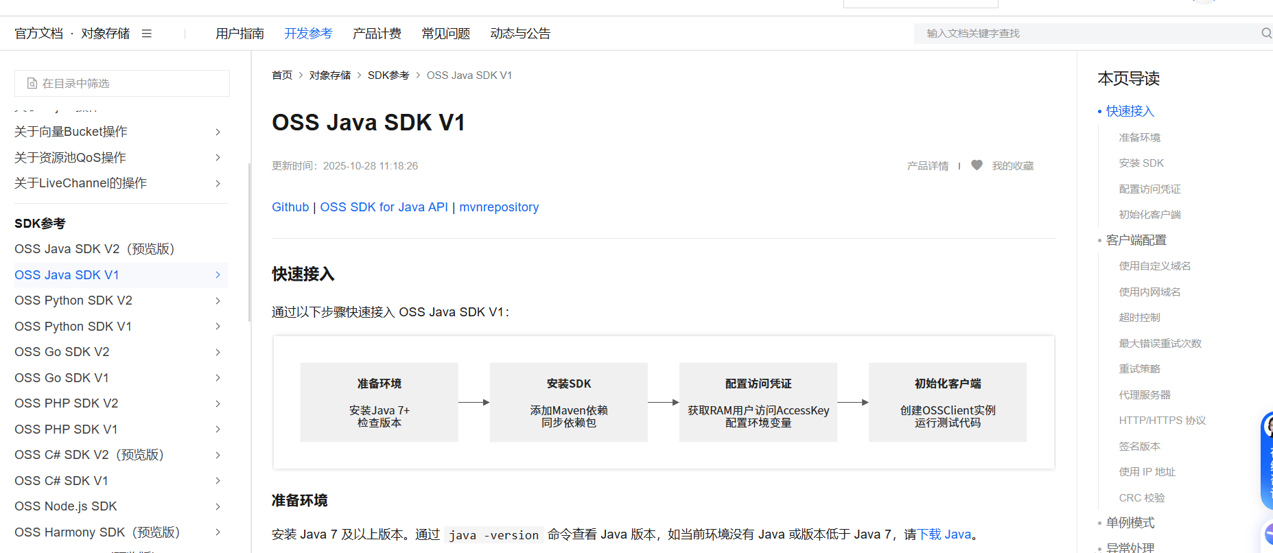
Task: Expand the OSS Go SDK V1 chevron
Action: [218, 378]
